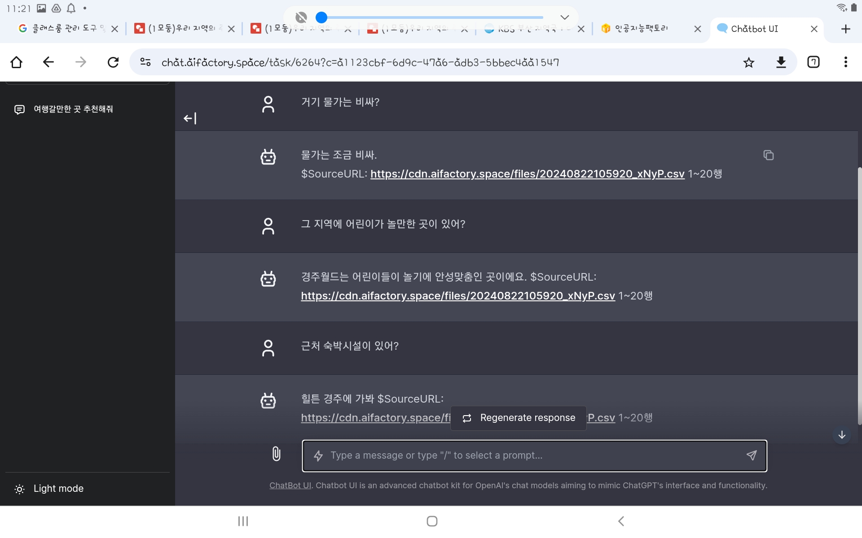
Task: Toggle the muted icon beside the slider
Action: coord(301,17)
